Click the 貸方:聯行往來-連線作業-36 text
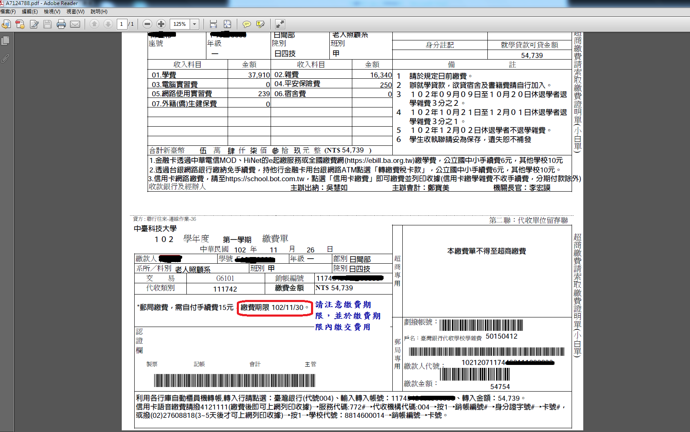The image size is (690, 432). 164,219
